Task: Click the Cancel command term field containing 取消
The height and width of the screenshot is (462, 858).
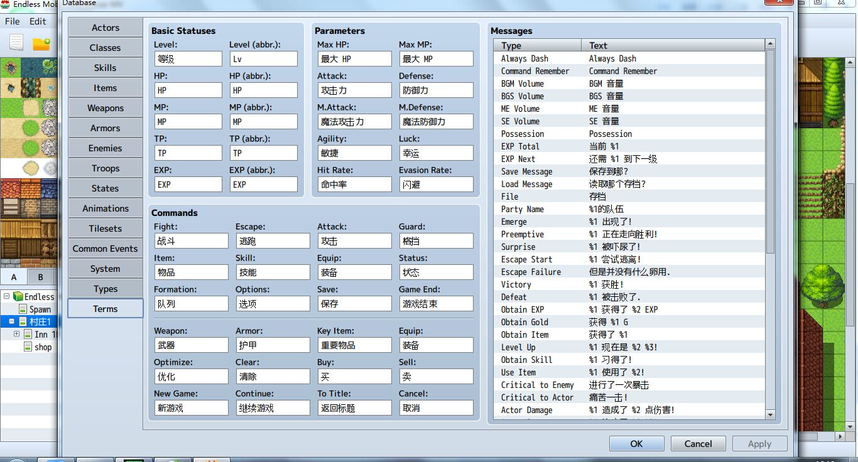Action: coord(437,408)
